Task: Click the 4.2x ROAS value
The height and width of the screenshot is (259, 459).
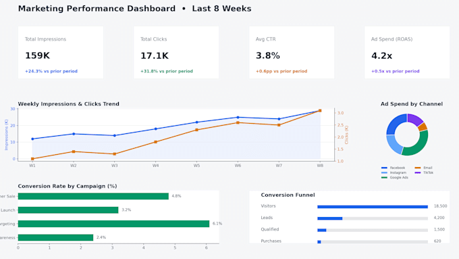Action: (382, 55)
